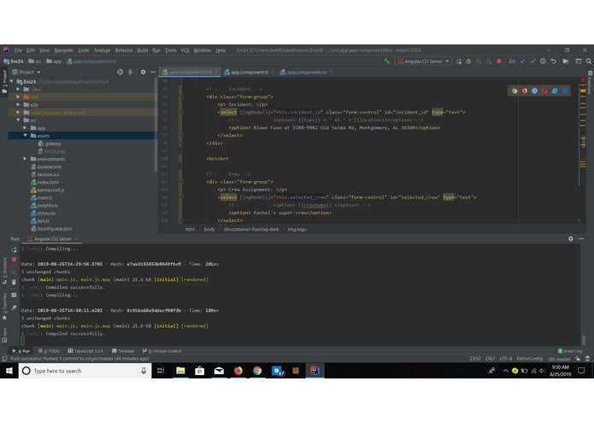594x422 pixels.
Task: Open the page preview in Safari
Action: coord(534,91)
